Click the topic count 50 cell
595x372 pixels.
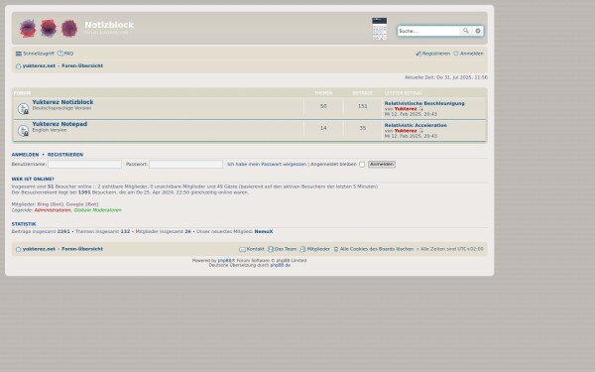coord(323,106)
